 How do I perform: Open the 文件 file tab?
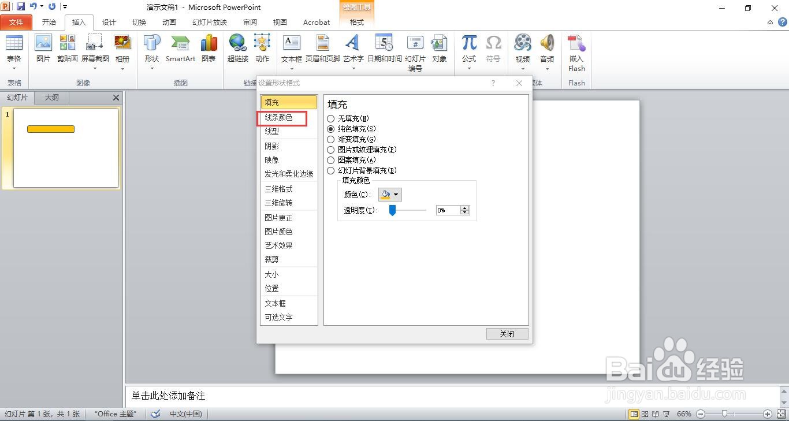click(x=16, y=23)
